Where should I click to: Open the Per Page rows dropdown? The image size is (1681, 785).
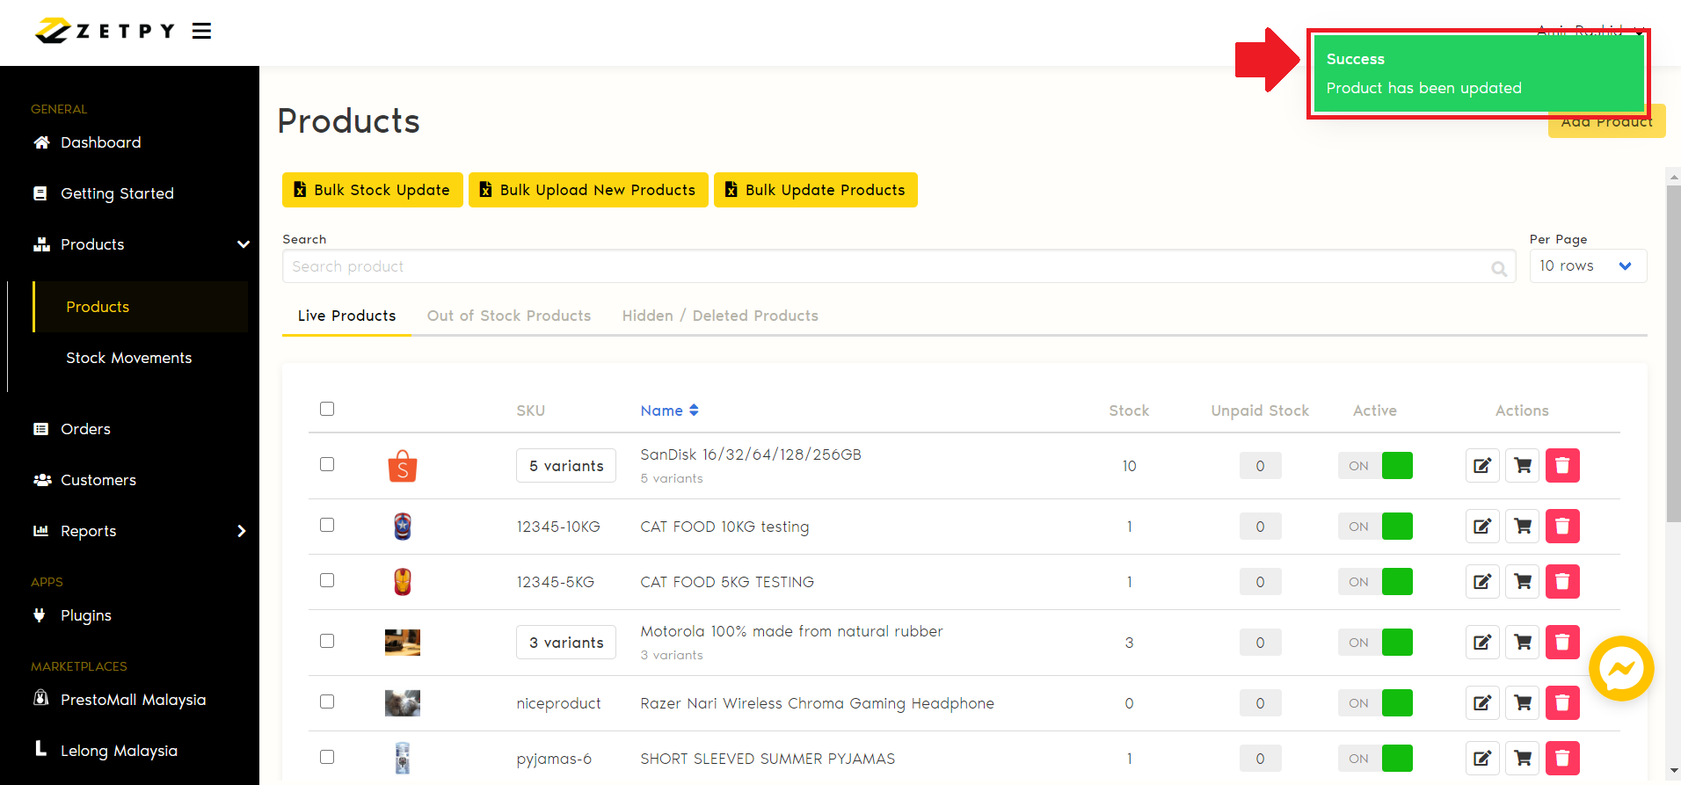tap(1587, 266)
